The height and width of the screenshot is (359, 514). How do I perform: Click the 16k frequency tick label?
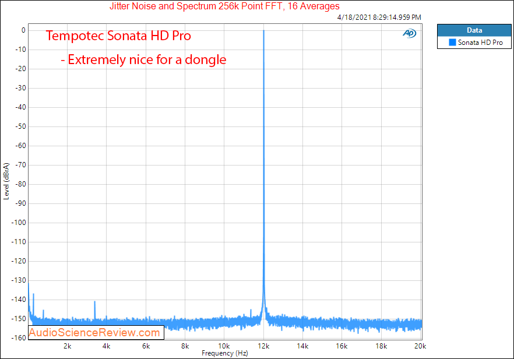click(x=342, y=346)
